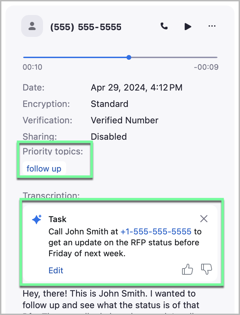Click the AI sparkle icon beside Task
This screenshot has height=315, width=240.
click(37, 220)
